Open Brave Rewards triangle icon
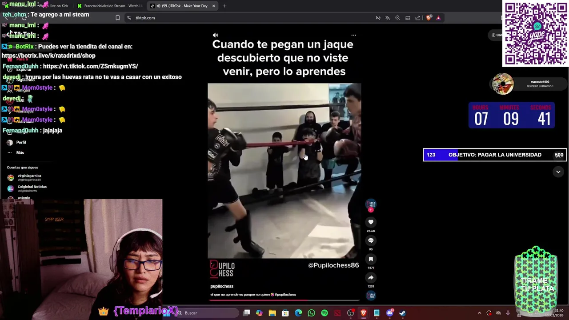 tap(438, 18)
